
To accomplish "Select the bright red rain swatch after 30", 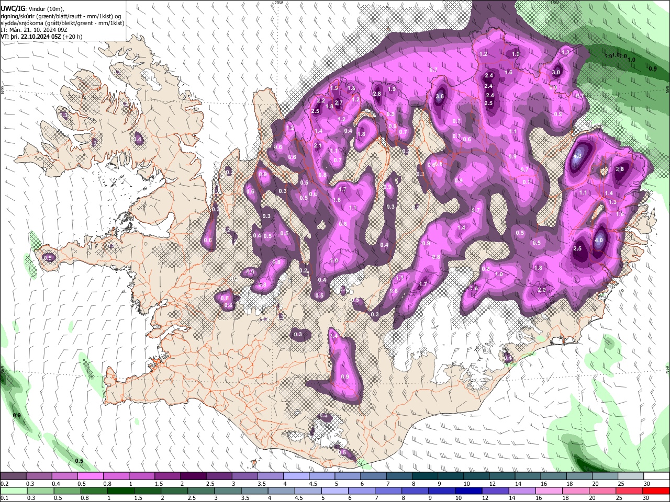I will [x=655, y=490].
